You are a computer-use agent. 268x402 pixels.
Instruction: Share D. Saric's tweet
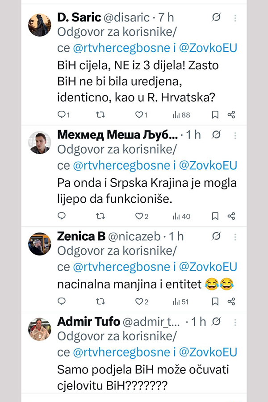[231, 115]
